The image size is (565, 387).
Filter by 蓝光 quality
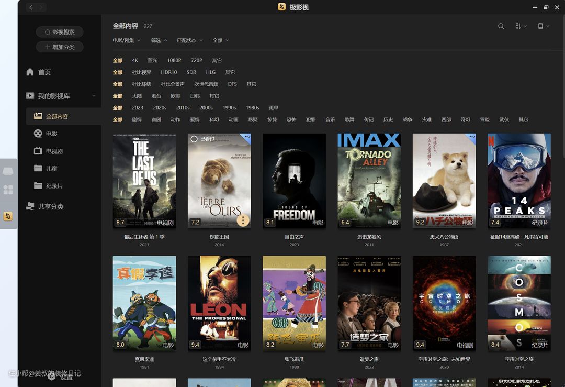(x=152, y=60)
